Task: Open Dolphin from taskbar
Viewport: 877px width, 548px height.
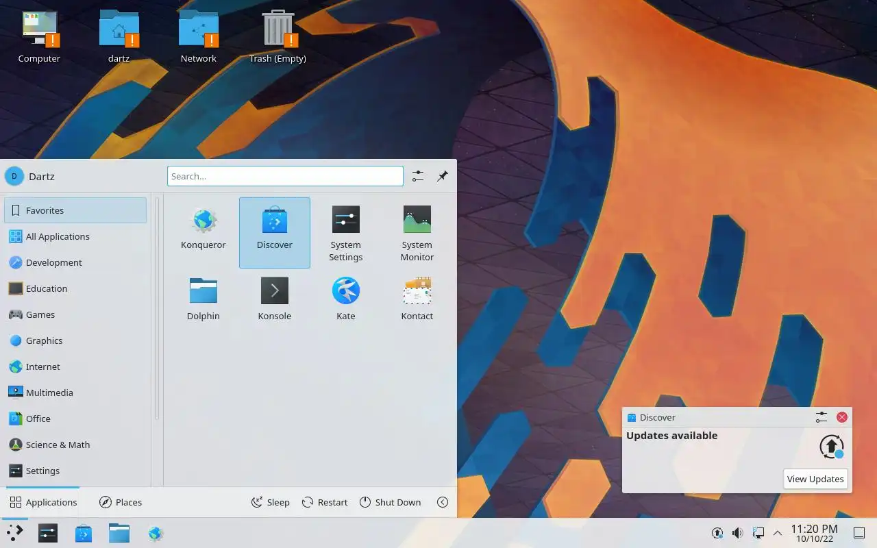Action: pyautogui.click(x=119, y=533)
